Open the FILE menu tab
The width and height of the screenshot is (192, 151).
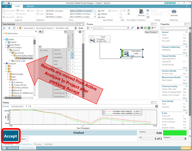pos(6,6)
